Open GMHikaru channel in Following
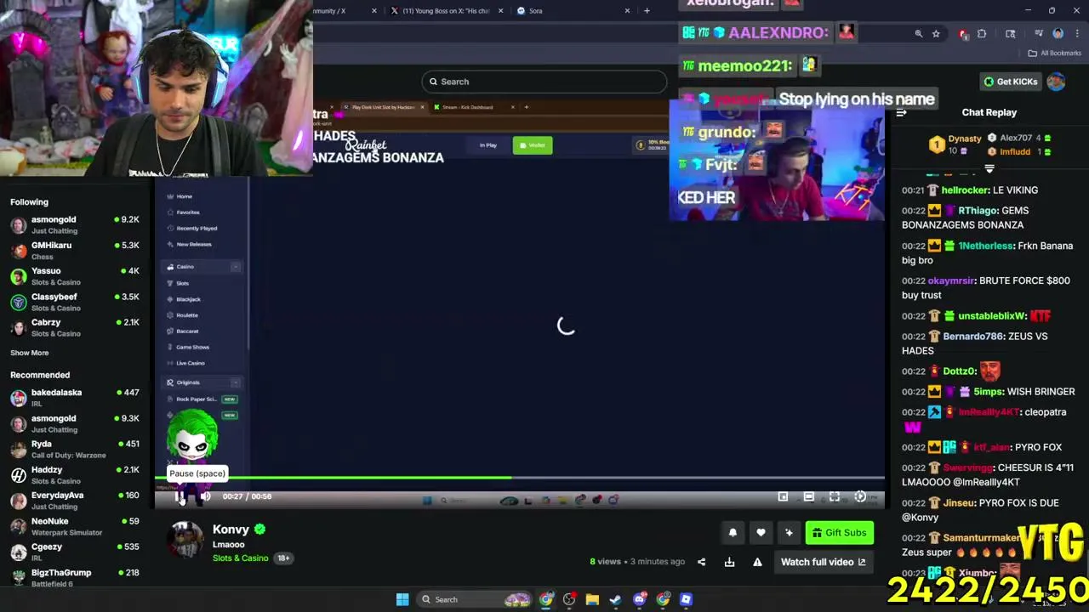The width and height of the screenshot is (1089, 612). pyautogui.click(x=75, y=251)
